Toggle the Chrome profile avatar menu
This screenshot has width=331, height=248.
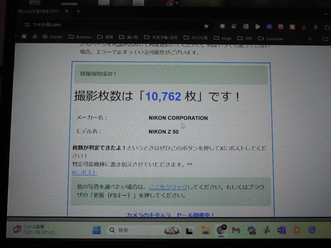click(x=327, y=27)
